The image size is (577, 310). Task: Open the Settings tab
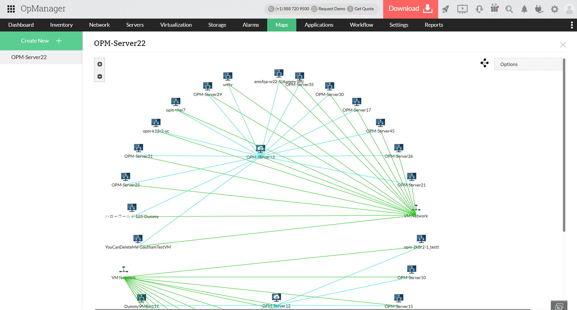[399, 25]
